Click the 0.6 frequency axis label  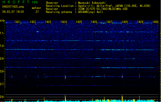tap(2, 97)
